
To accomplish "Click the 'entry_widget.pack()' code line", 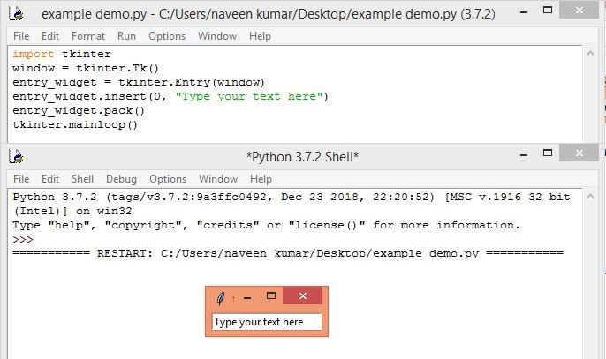I will (79, 111).
